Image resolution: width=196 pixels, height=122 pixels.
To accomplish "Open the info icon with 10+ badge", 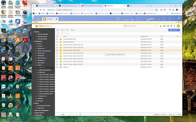I will (x=164, y=19).
